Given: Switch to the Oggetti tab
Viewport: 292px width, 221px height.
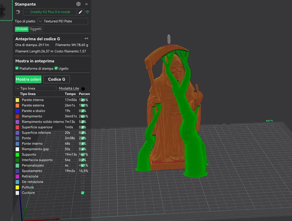Looking at the screenshot, I should (35, 29).
